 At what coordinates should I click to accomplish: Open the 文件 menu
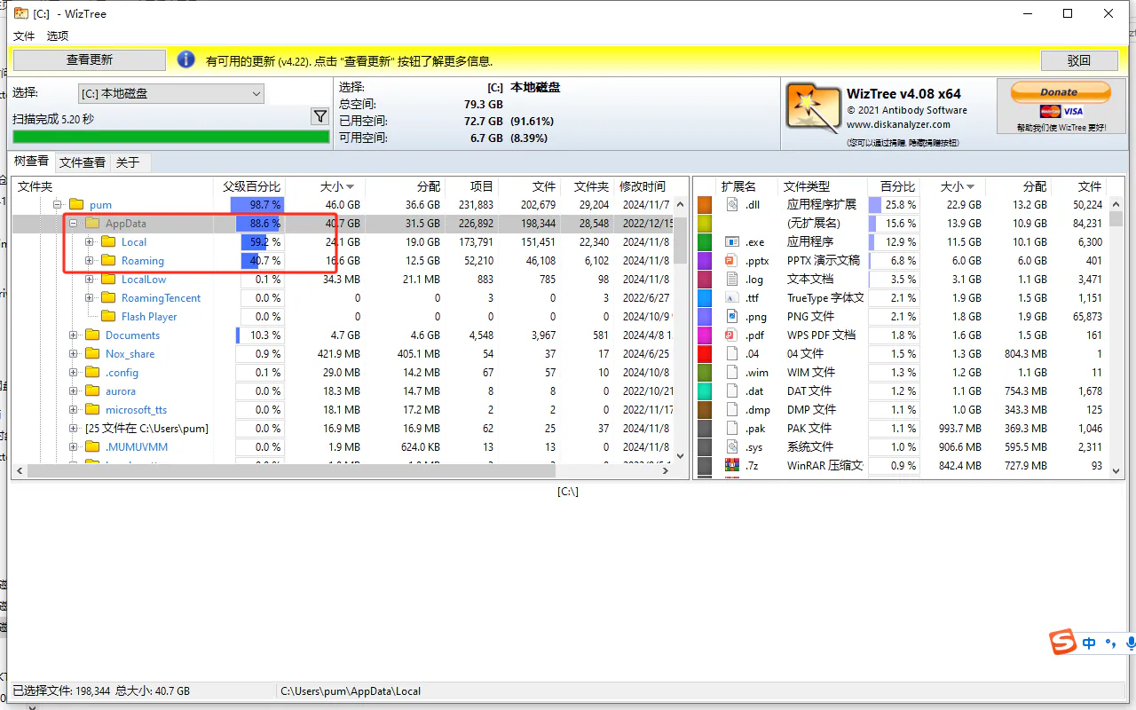24,36
